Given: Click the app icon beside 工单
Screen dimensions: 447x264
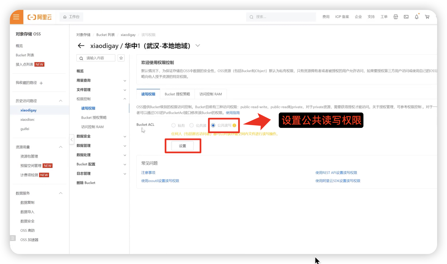Looking at the screenshot, I should coord(396,17).
